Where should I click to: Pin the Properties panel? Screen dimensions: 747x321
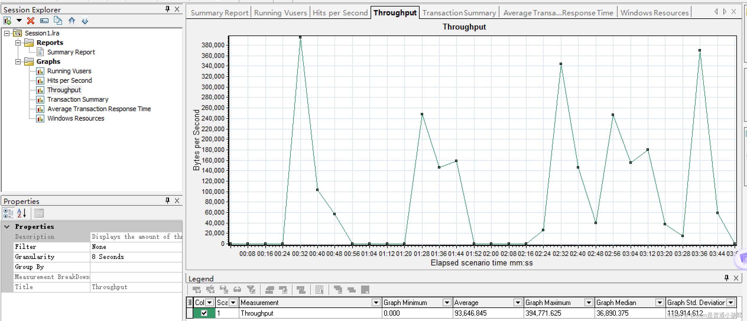point(168,201)
